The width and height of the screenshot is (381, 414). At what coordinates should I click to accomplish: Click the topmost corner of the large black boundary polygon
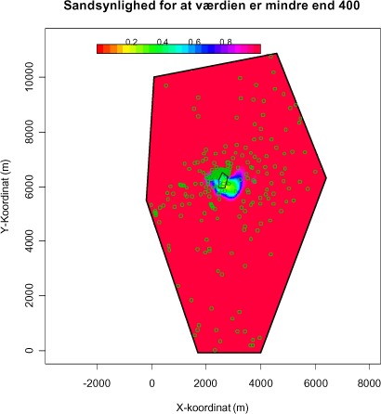[277, 53]
